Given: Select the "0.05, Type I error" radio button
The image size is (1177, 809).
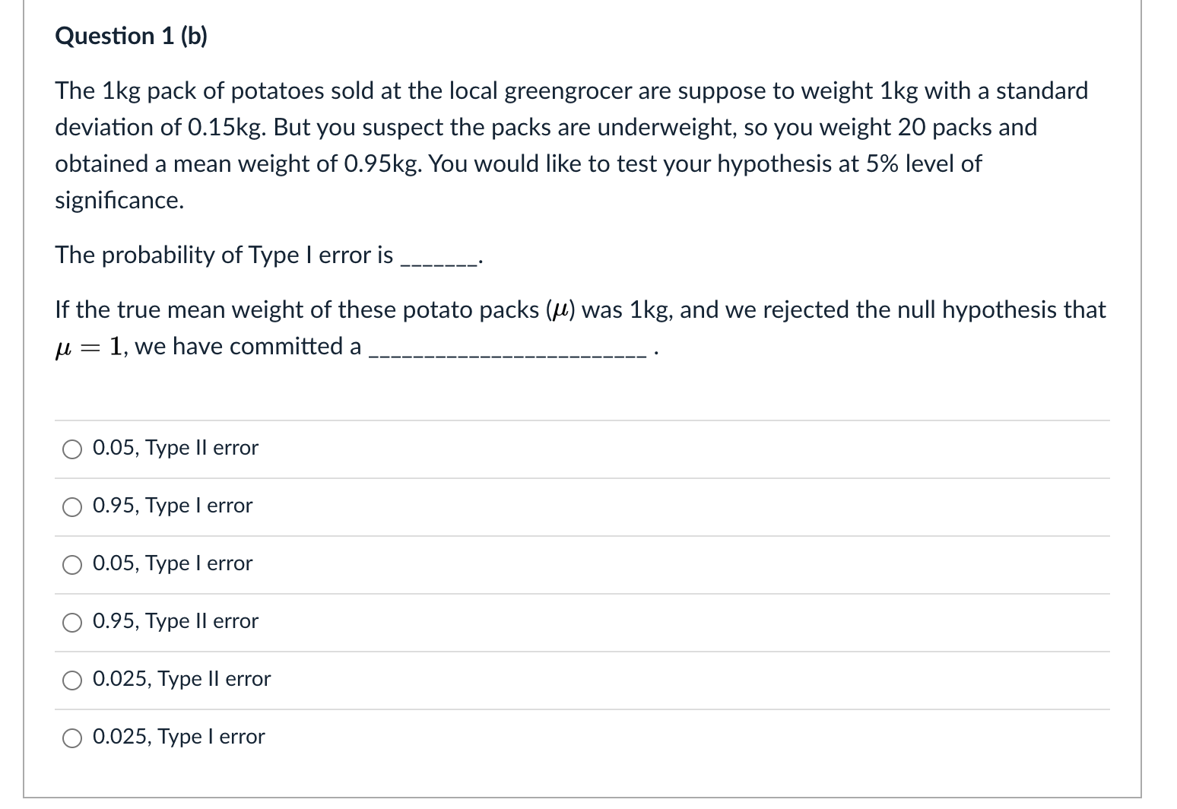Looking at the screenshot, I should (72, 565).
